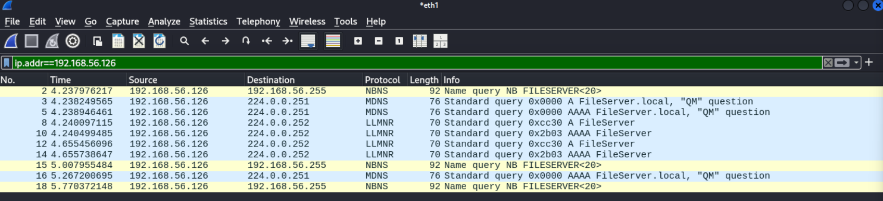Open recent display filters dropdown
883x201 pixels.
[856, 63]
